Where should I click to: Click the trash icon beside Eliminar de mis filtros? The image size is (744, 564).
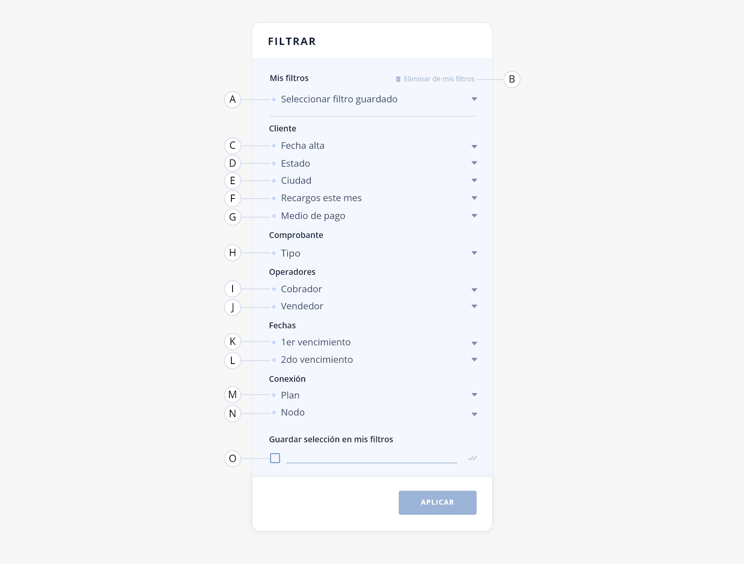tap(398, 79)
